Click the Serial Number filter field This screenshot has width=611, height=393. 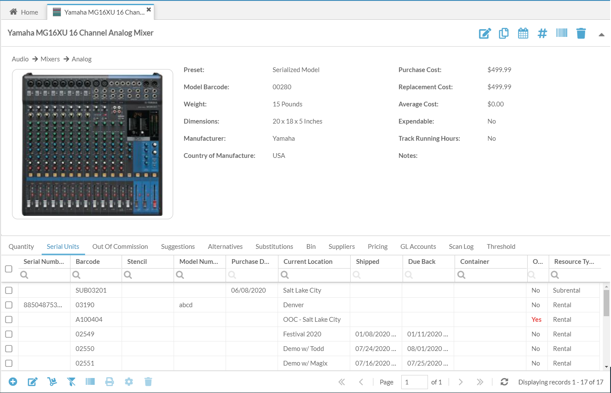[x=44, y=275]
